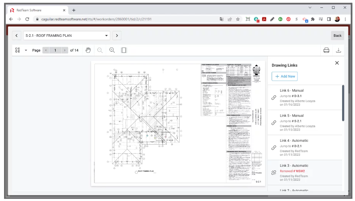Open the S-2.1 ROOF FRAMING PLAN dropdown

(67, 35)
